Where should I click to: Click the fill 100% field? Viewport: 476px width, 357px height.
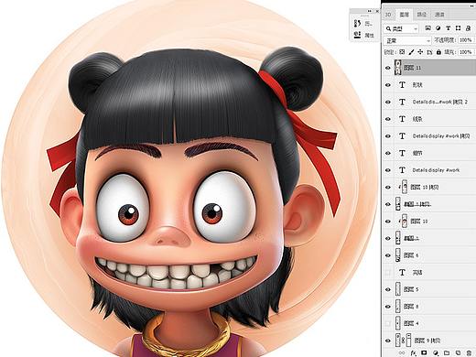click(466, 52)
